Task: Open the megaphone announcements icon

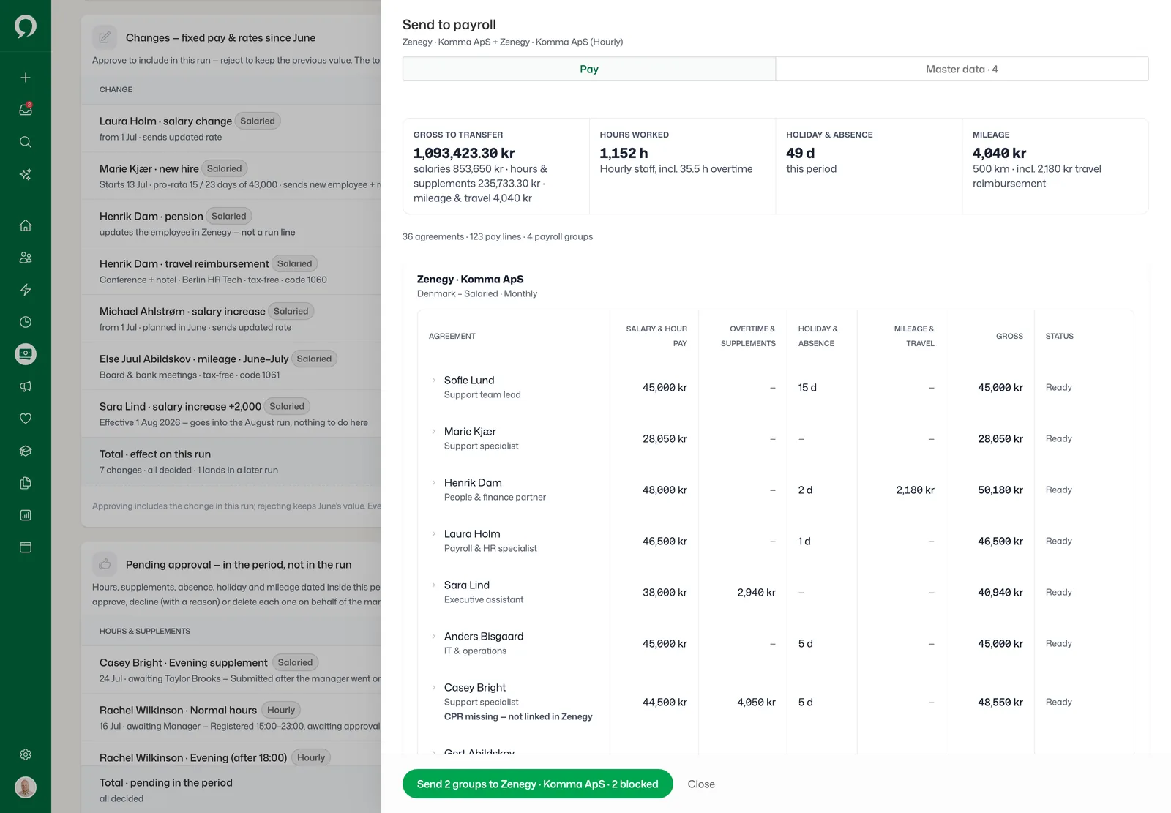Action: click(26, 386)
